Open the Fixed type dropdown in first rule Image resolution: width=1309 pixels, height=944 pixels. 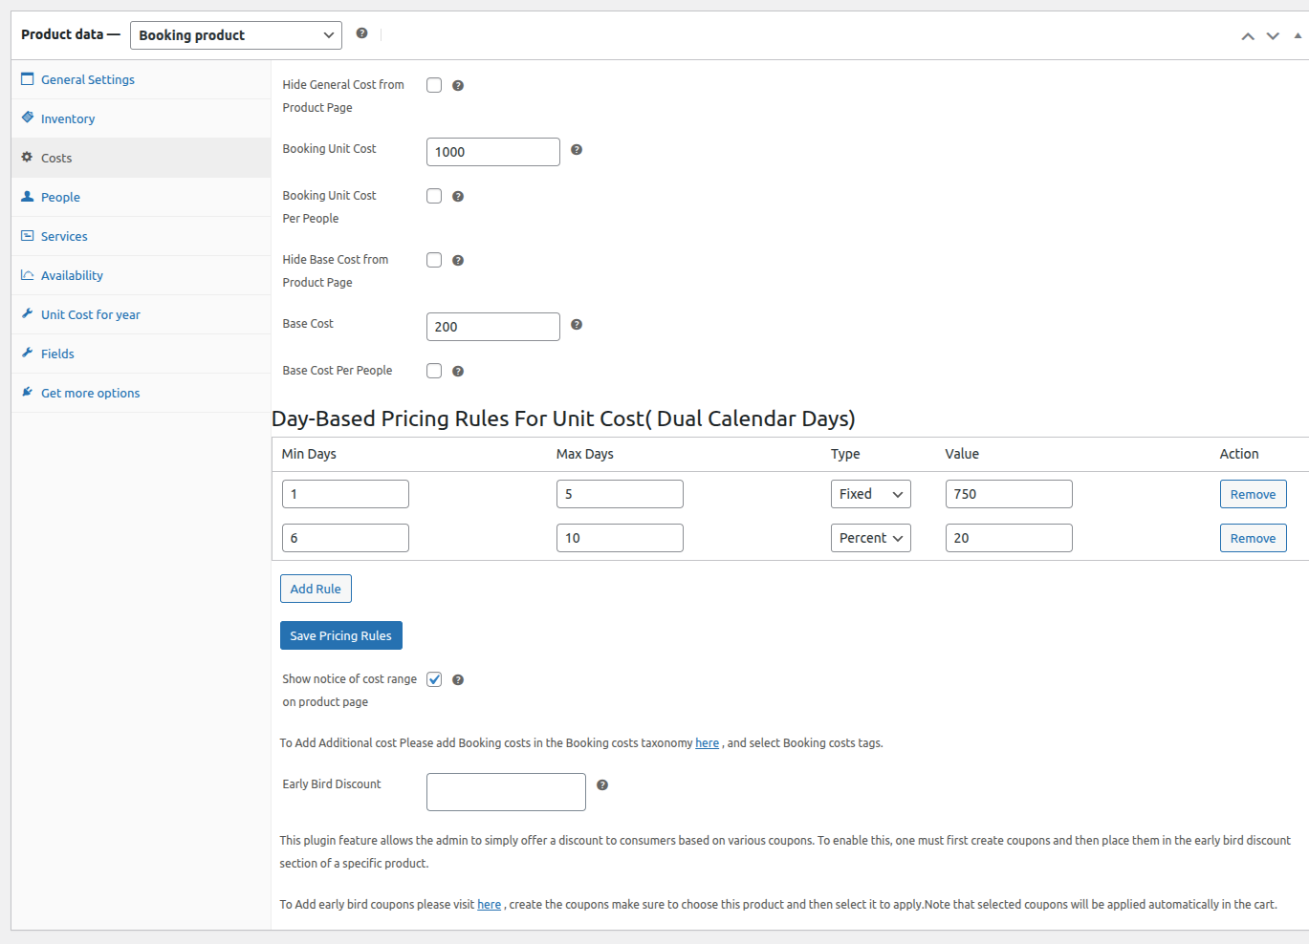click(x=870, y=494)
